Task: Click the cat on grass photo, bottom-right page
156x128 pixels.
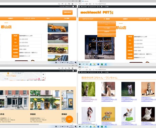Action: (x=88, y=89)
